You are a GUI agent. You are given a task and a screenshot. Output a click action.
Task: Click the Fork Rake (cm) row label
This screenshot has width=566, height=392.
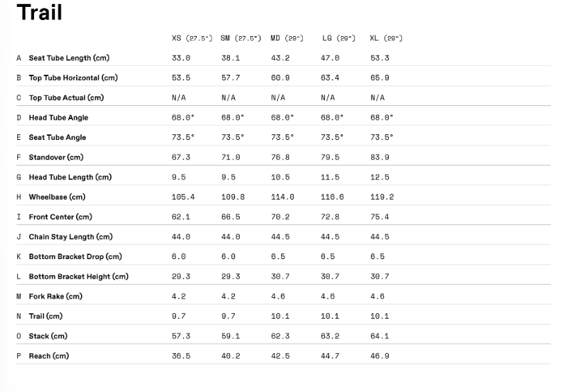(55, 296)
